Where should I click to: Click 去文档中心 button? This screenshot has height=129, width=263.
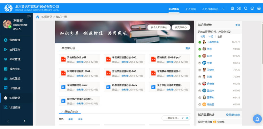click(x=181, y=27)
